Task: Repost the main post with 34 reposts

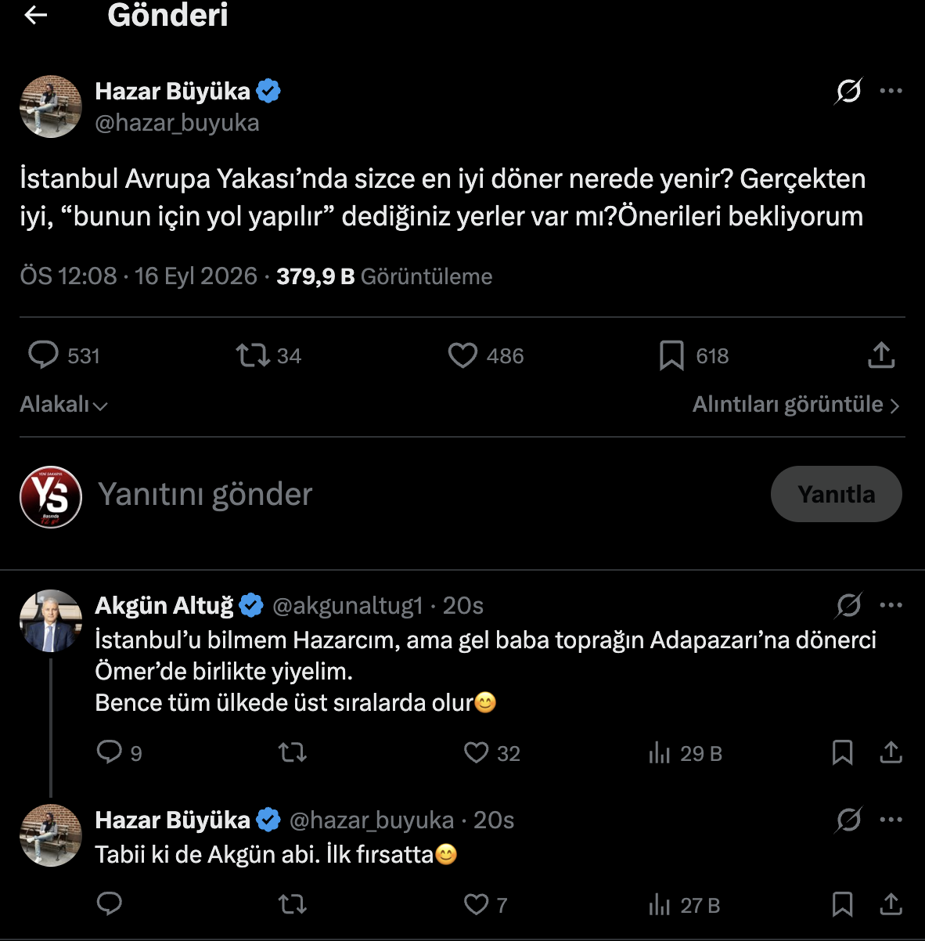Action: pyautogui.click(x=268, y=355)
